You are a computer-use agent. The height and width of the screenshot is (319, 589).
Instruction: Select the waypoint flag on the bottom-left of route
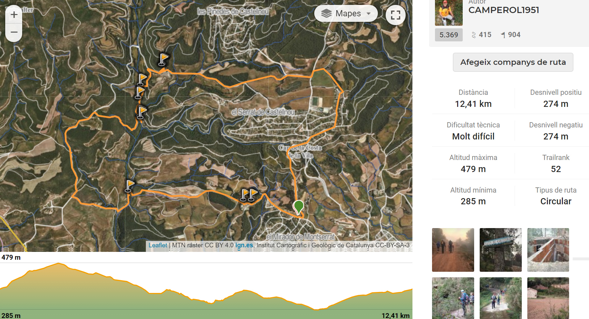point(130,186)
